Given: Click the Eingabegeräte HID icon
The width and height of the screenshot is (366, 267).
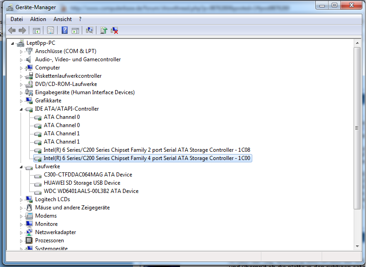Looking at the screenshot, I should [x=29, y=92].
